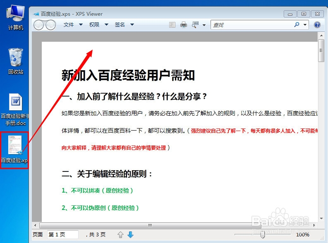Screen dimensions: 328x243
Task: Toggle the outline pane icon
Action: coord(172,25)
